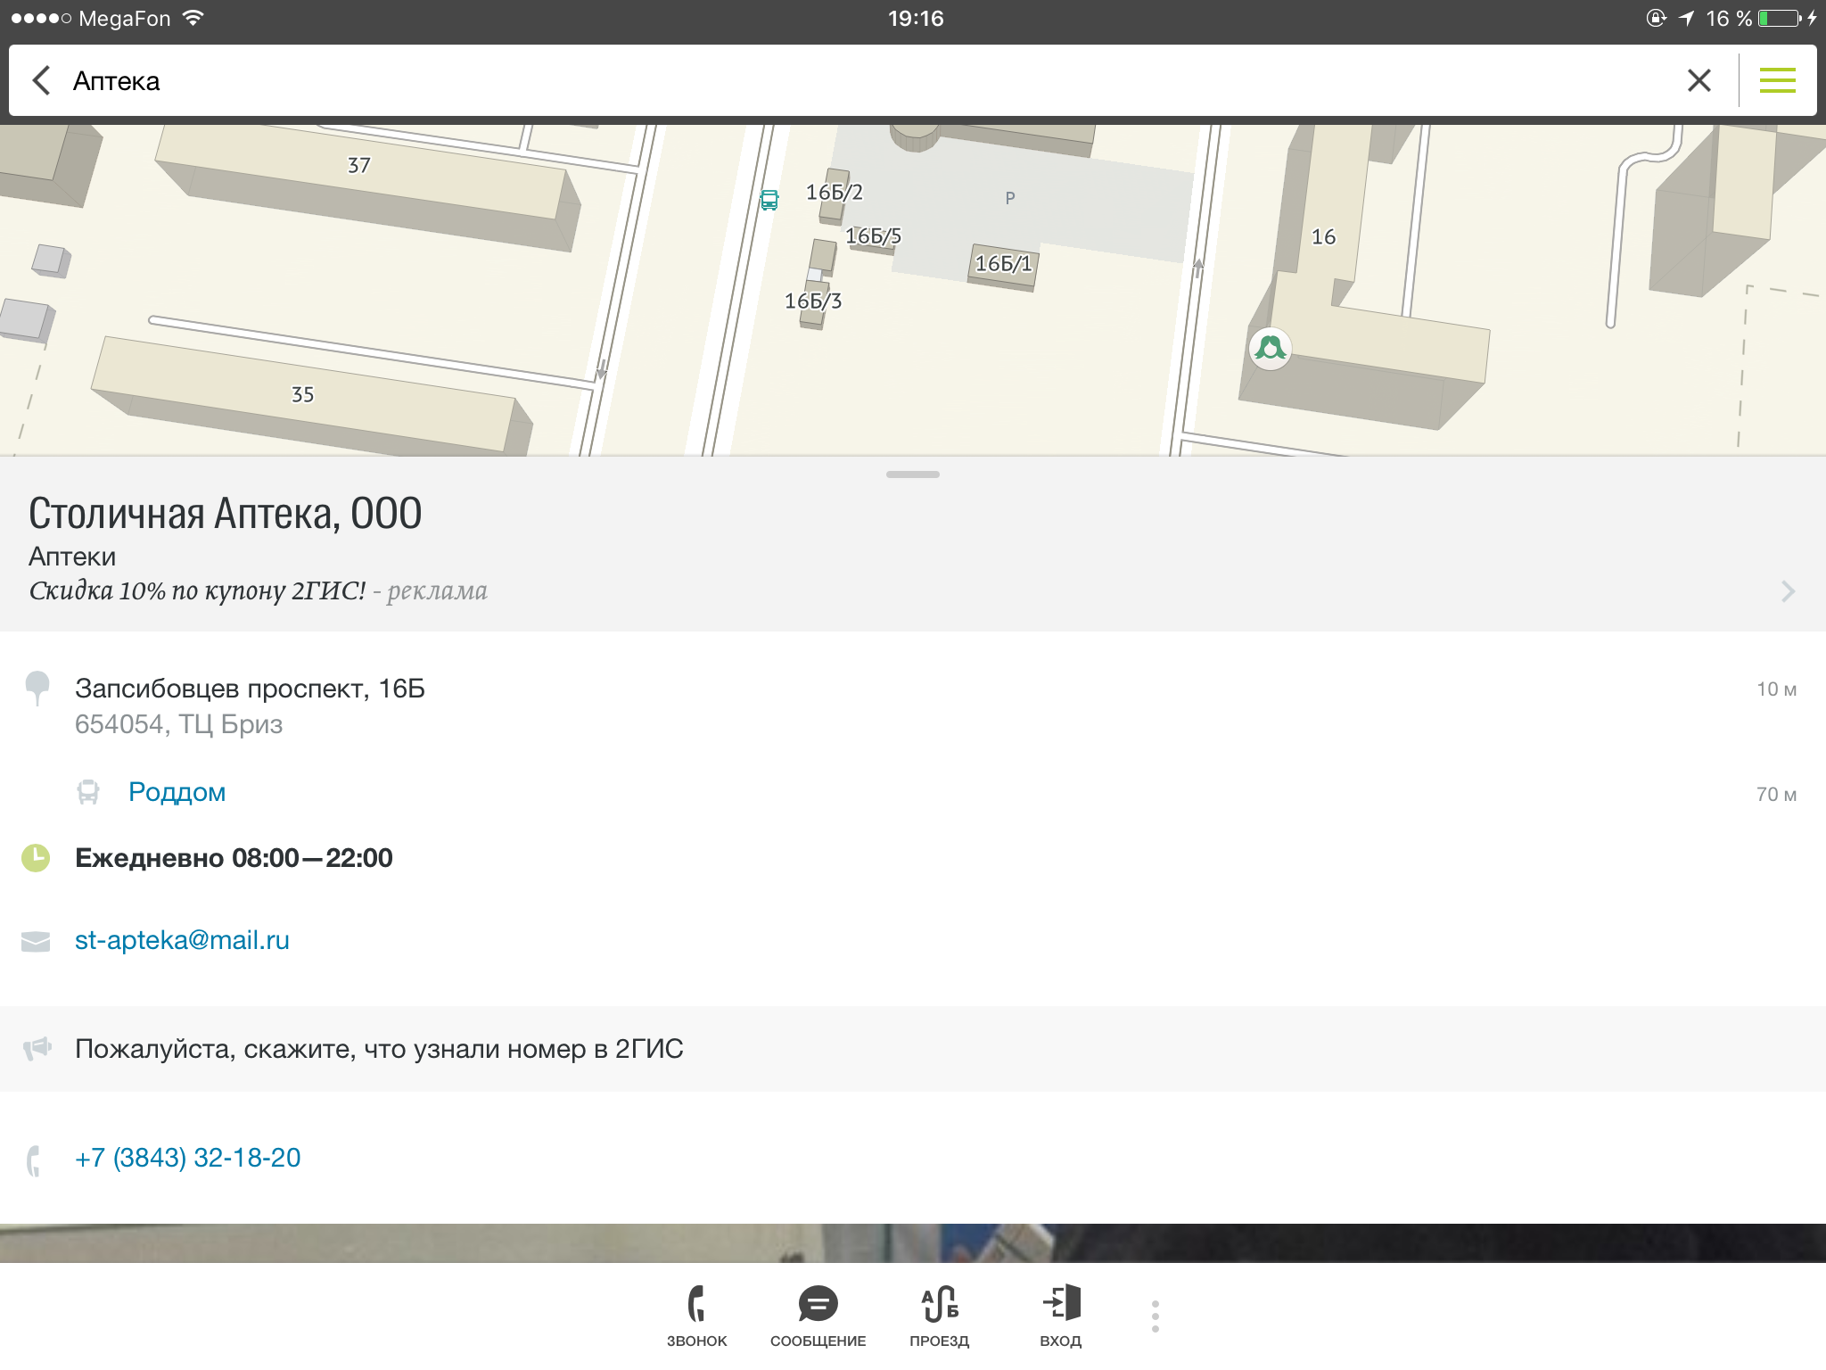Viewport: 1826px width, 1370px height.
Task: Tap the battery indicator in status bar
Action: point(1781,19)
